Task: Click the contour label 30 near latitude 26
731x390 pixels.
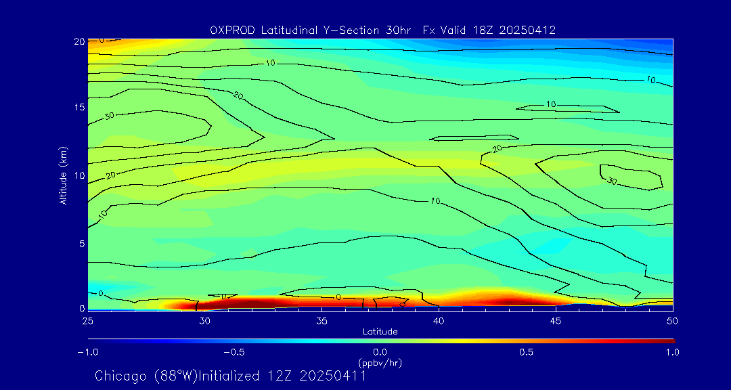Action: pyautogui.click(x=110, y=116)
